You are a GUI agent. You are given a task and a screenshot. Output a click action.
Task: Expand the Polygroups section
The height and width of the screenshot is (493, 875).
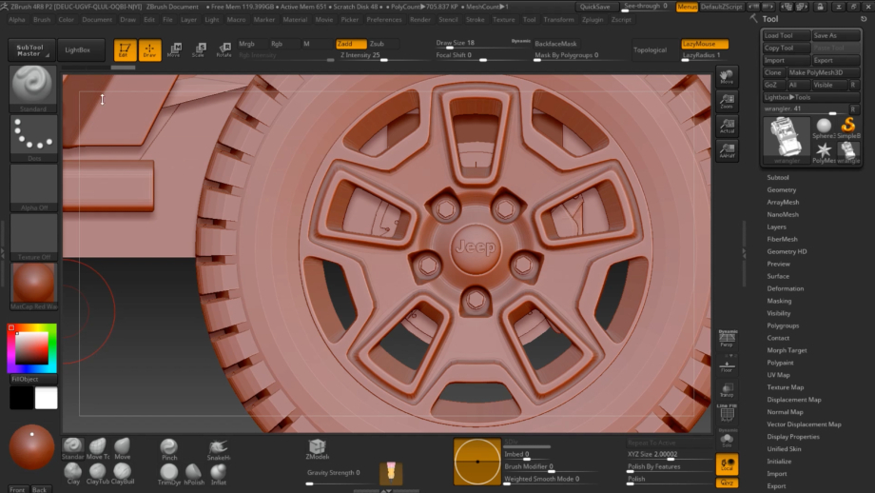pyautogui.click(x=783, y=325)
